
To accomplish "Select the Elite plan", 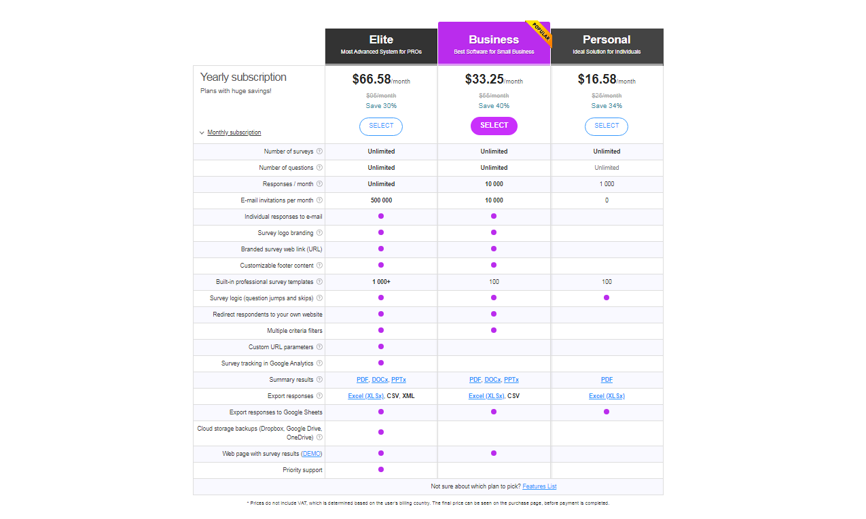I will pyautogui.click(x=381, y=126).
